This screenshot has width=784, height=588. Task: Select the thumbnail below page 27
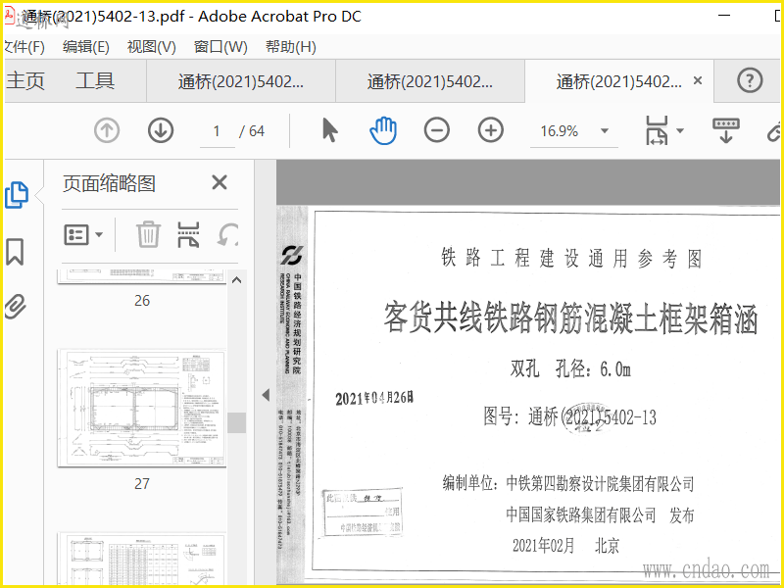(x=142, y=559)
